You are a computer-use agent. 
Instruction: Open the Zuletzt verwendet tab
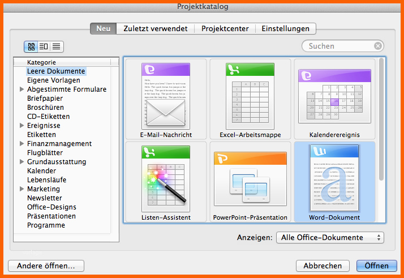coord(155,28)
